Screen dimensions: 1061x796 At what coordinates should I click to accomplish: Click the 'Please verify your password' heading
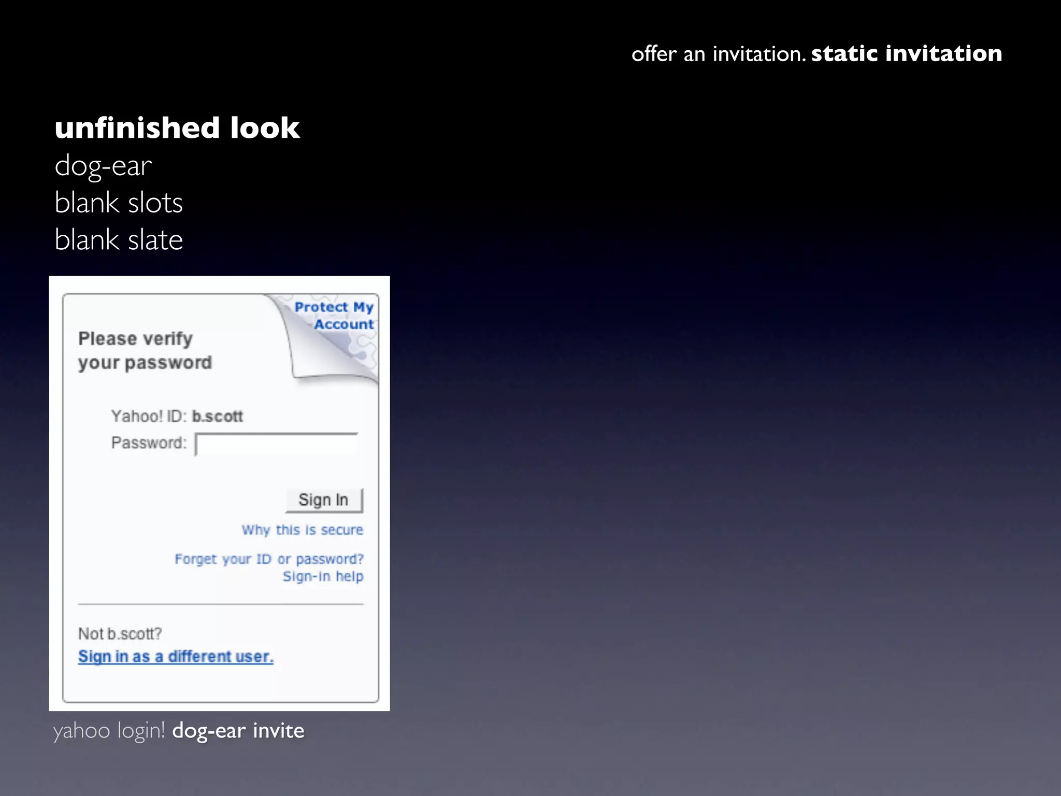coord(145,350)
